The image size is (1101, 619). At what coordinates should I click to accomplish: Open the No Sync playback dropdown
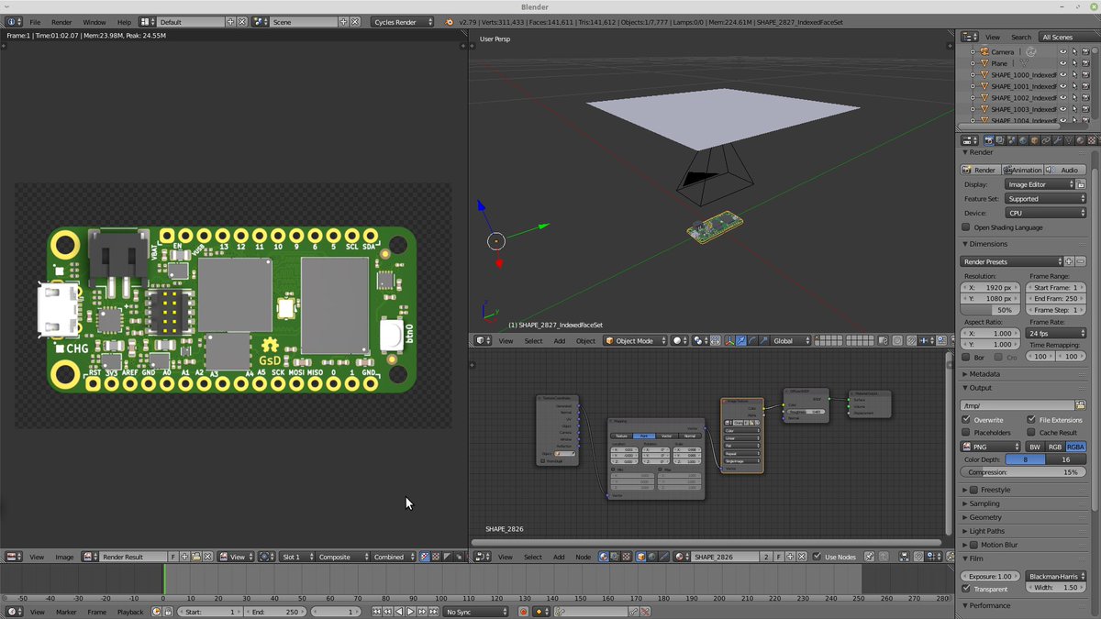coord(475,612)
